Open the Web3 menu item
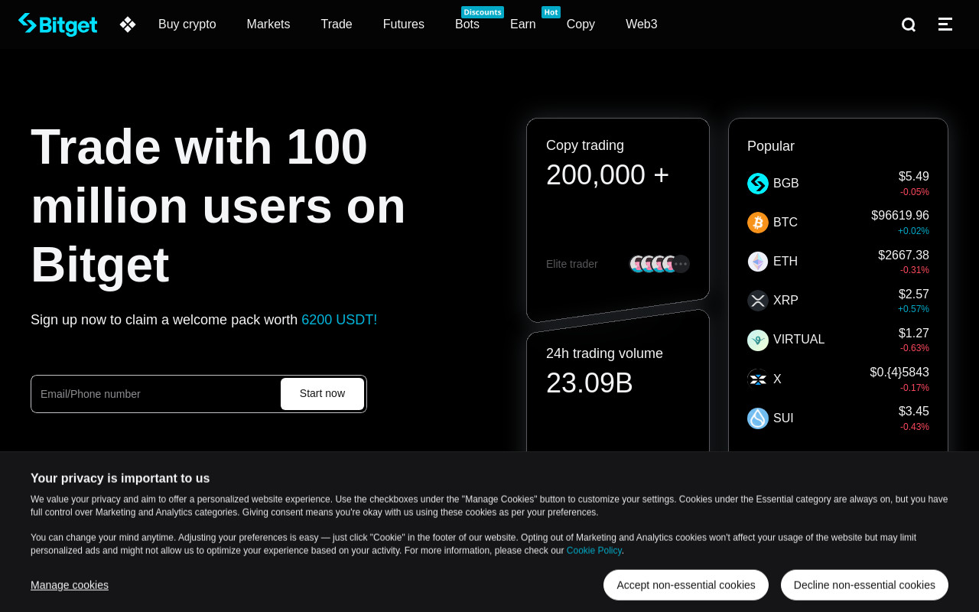Screen dimensions: 979x612 [x=642, y=24]
